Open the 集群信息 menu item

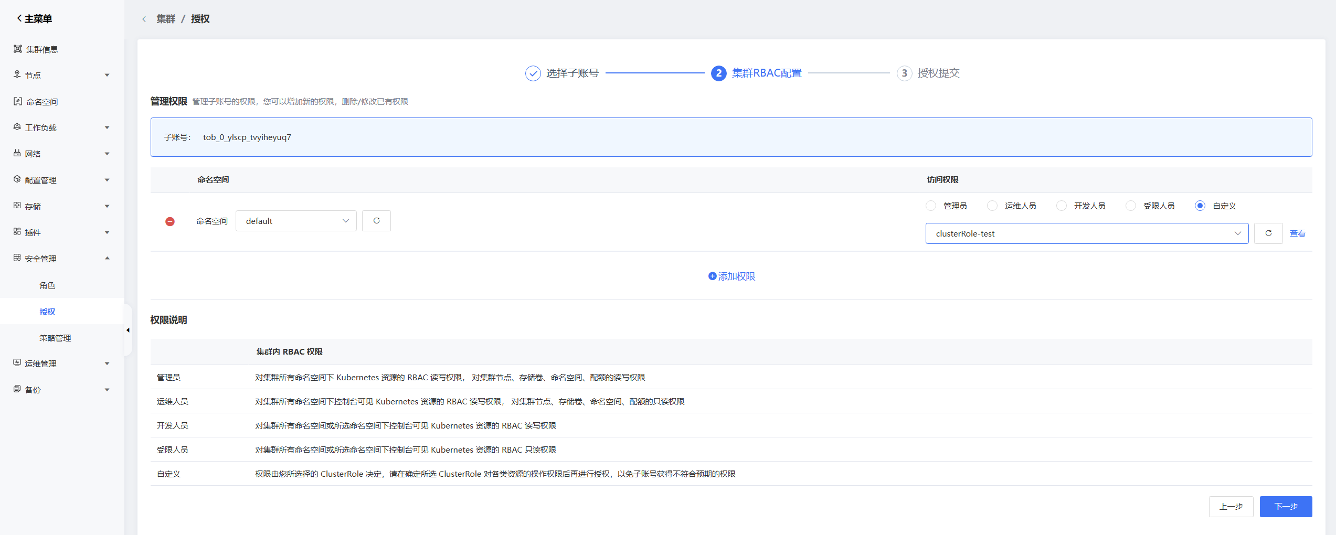click(x=62, y=49)
